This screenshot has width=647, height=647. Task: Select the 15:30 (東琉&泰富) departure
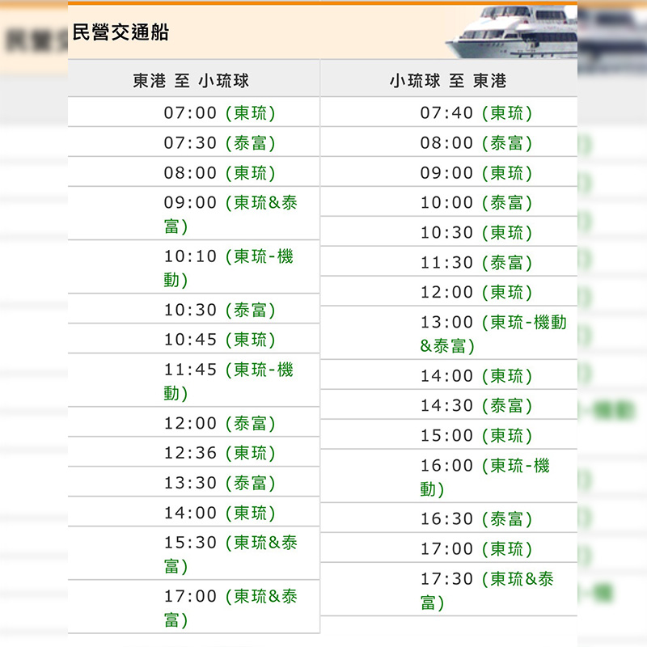click(x=230, y=554)
